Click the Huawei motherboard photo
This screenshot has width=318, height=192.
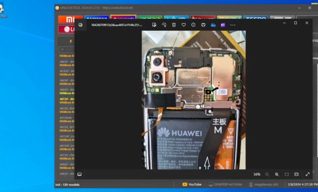tap(194, 100)
